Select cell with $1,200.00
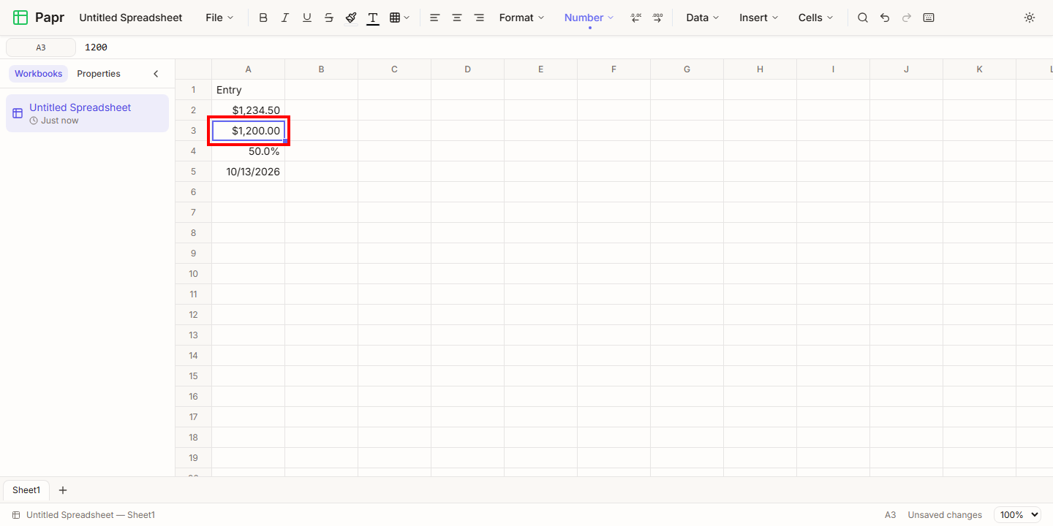 tap(249, 131)
